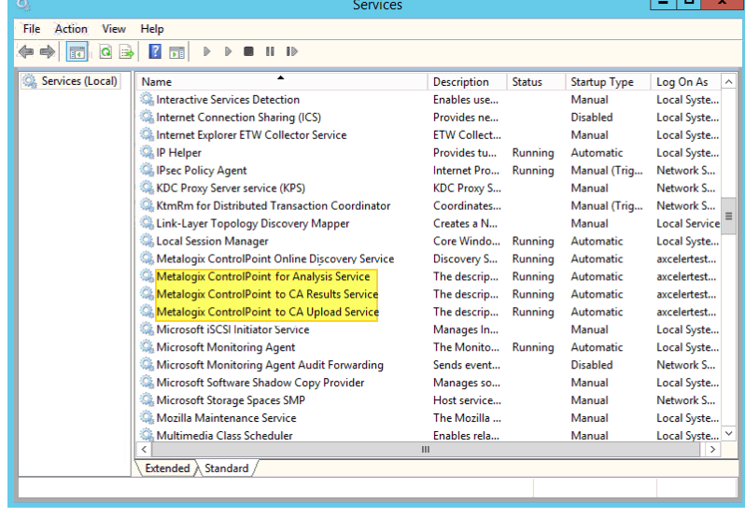Viewport: 745px width, 517px height.
Task: Click the Pause Service toolbar icon
Action: click(270, 52)
